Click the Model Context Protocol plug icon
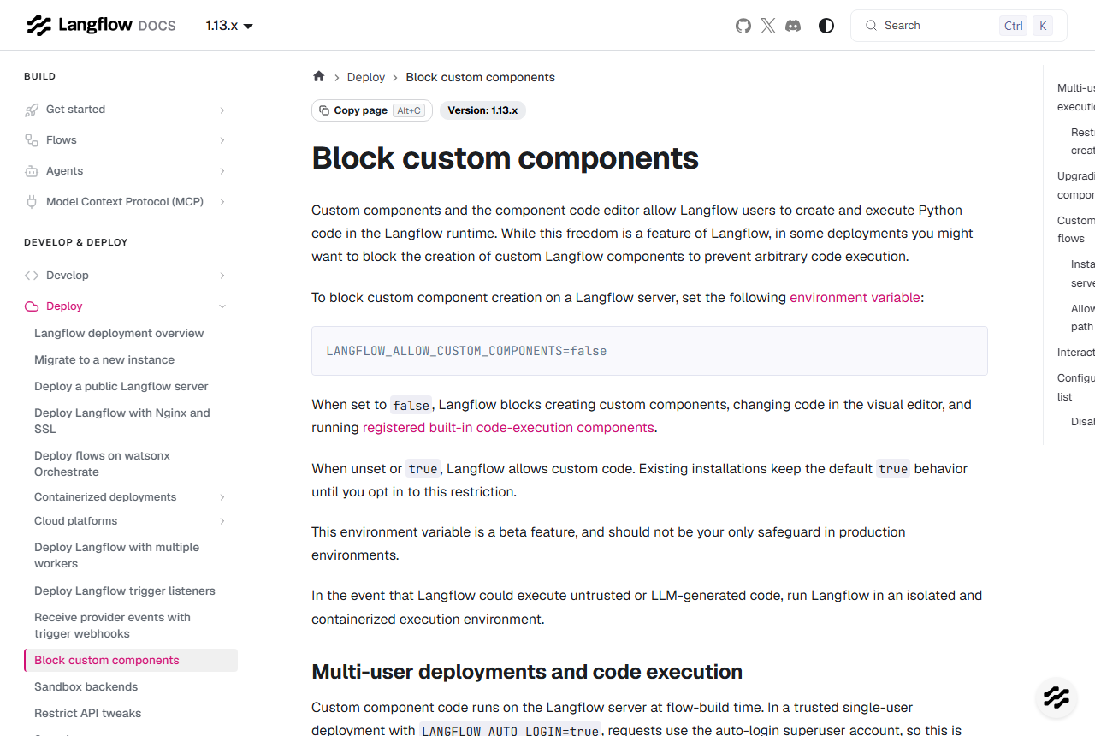1095x736 pixels. [32, 202]
